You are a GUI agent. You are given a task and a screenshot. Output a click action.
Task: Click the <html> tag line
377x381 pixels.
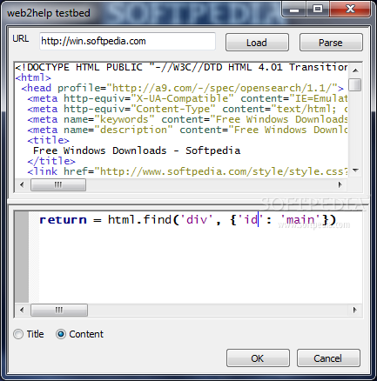pyautogui.click(x=33, y=77)
